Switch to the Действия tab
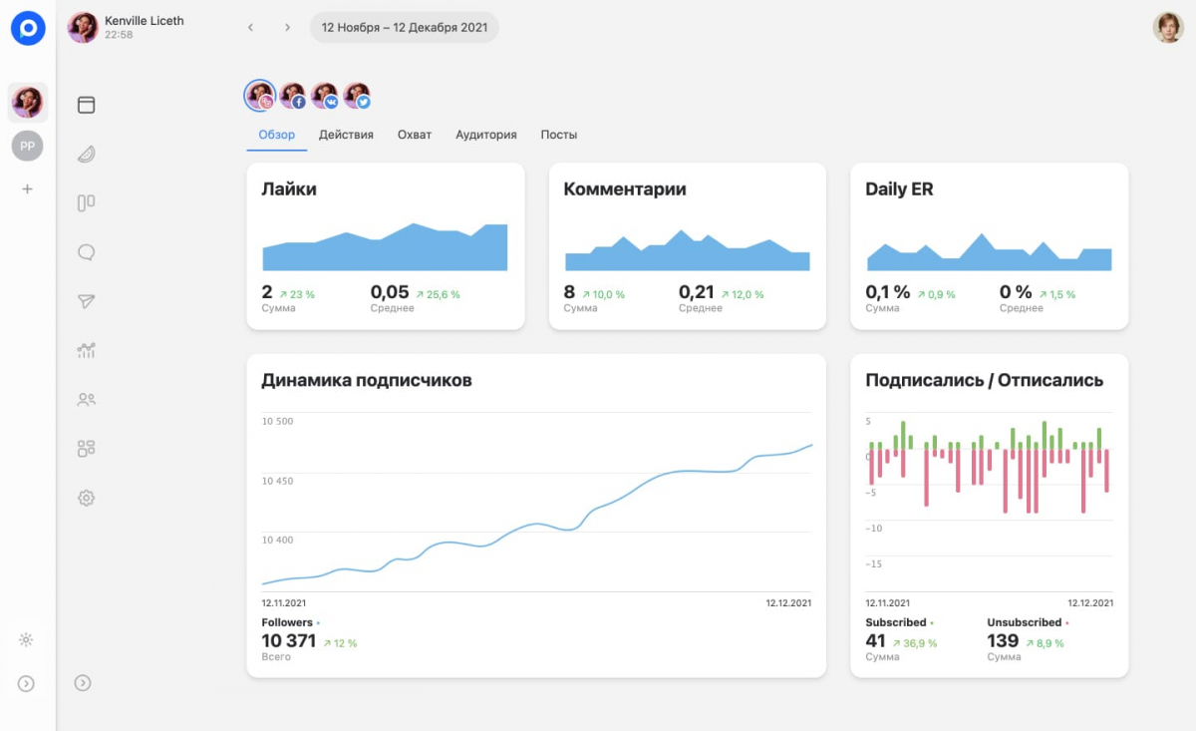Screen dimensions: 1196x731 [x=346, y=135]
